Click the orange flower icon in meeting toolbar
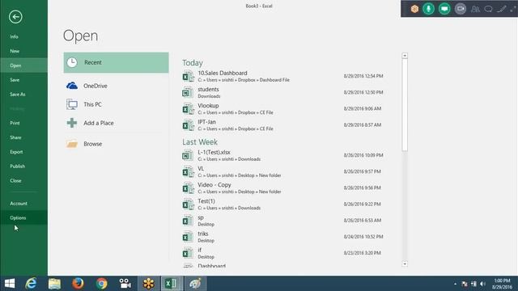The width and height of the screenshot is (518, 291). [414, 9]
